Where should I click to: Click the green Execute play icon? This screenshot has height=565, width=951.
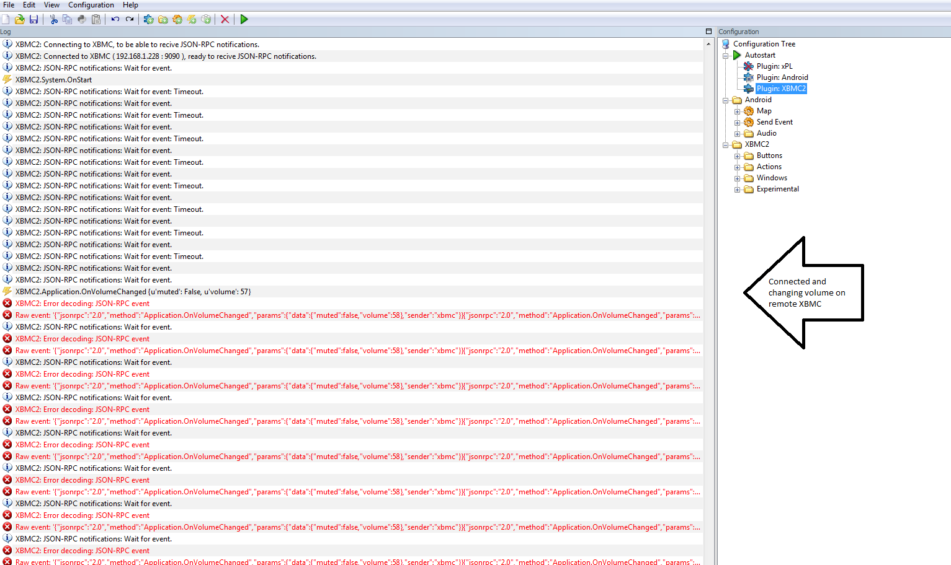click(244, 19)
